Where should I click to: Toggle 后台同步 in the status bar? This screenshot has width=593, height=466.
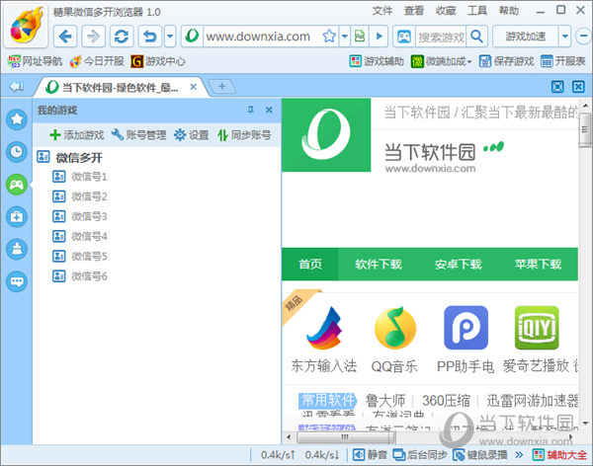pyautogui.click(x=420, y=455)
